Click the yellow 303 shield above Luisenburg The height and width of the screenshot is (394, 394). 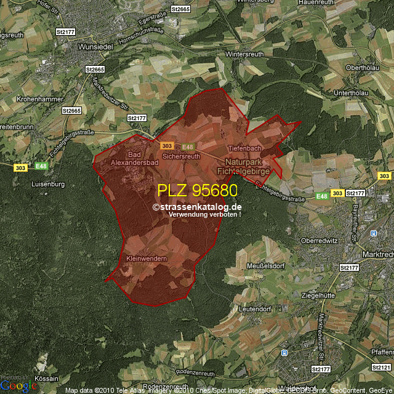click(x=20, y=167)
